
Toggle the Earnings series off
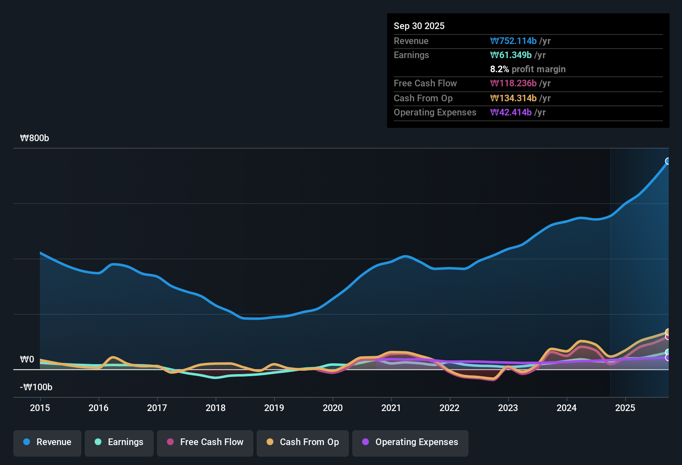(119, 442)
